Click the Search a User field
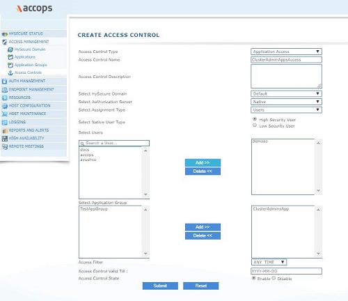 point(114,143)
